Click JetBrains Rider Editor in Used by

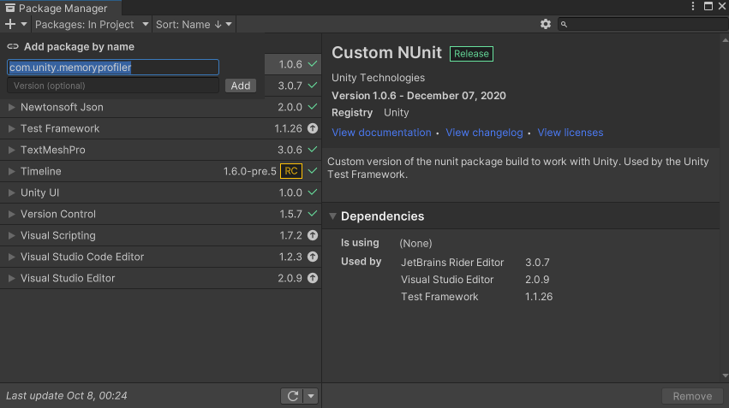click(x=452, y=263)
